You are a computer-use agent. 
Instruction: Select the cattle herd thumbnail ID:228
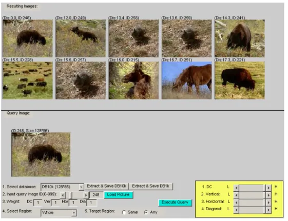point(28,81)
